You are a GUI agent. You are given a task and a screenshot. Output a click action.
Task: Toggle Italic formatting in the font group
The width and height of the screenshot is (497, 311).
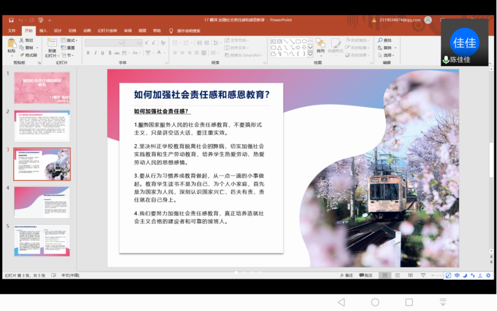coord(95,53)
